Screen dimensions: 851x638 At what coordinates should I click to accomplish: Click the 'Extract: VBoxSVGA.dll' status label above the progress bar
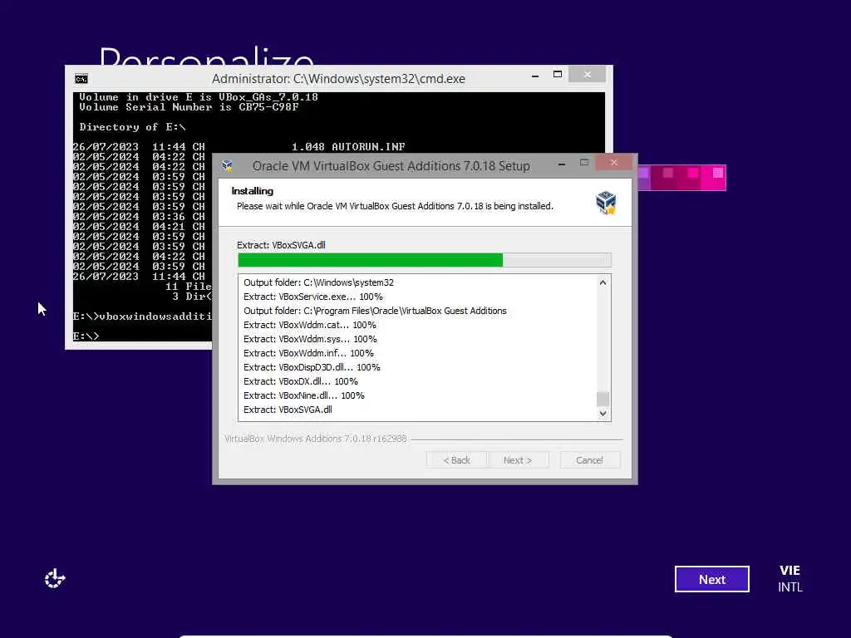point(281,245)
